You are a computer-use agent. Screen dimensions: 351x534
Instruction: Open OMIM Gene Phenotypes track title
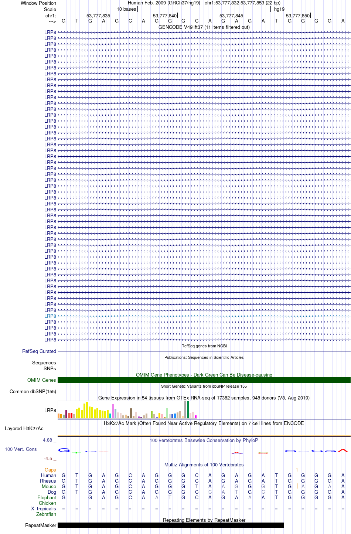[204, 375]
